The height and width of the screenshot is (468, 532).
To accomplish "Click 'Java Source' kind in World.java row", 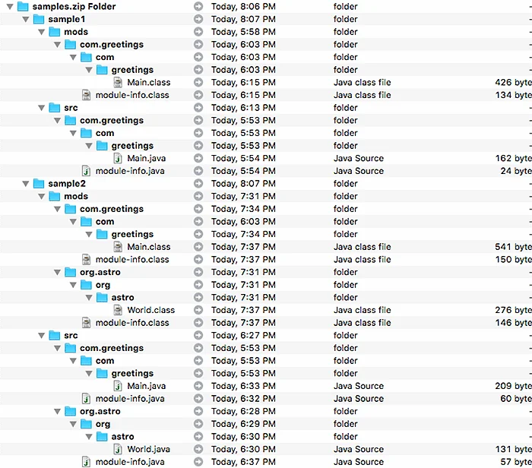I will coord(358,449).
